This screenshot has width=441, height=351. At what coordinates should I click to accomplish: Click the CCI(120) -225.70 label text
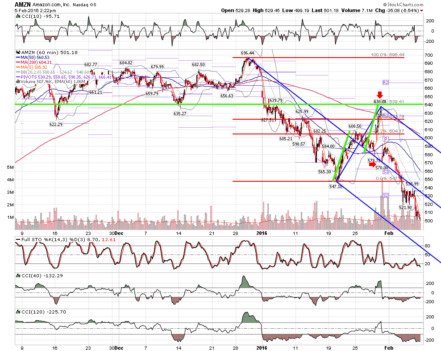pos(44,312)
